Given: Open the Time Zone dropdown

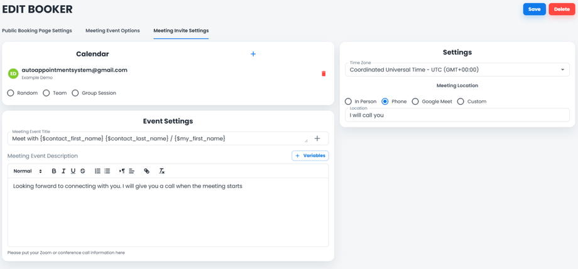Looking at the screenshot, I should 457,70.
